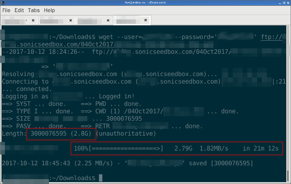
Task: Click the '==> PASV ... done.' text
Action: 34,126
